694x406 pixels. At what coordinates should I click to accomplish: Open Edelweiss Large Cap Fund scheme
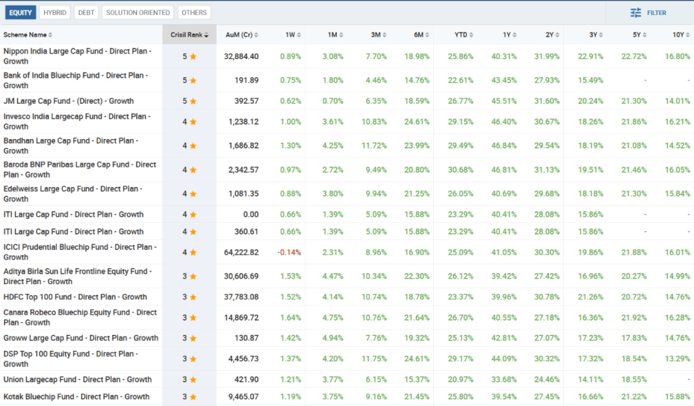pos(73,193)
